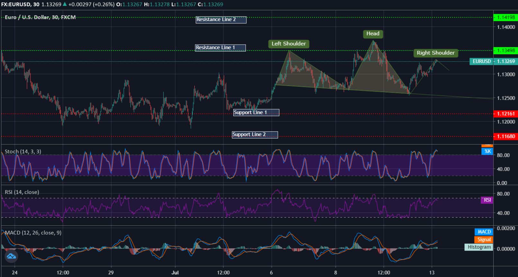Click the 1.13498 resistance price tag
This screenshot has width=518, height=277.
(505, 50)
